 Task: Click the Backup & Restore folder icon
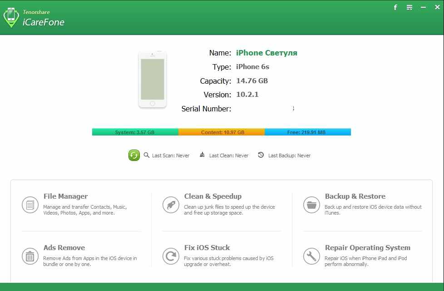click(x=311, y=205)
